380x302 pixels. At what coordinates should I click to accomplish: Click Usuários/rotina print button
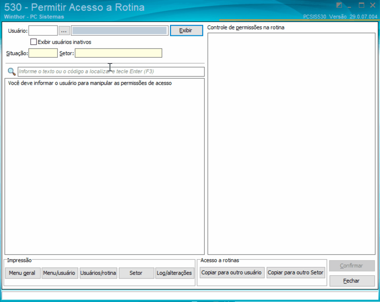pyautogui.click(x=98, y=273)
